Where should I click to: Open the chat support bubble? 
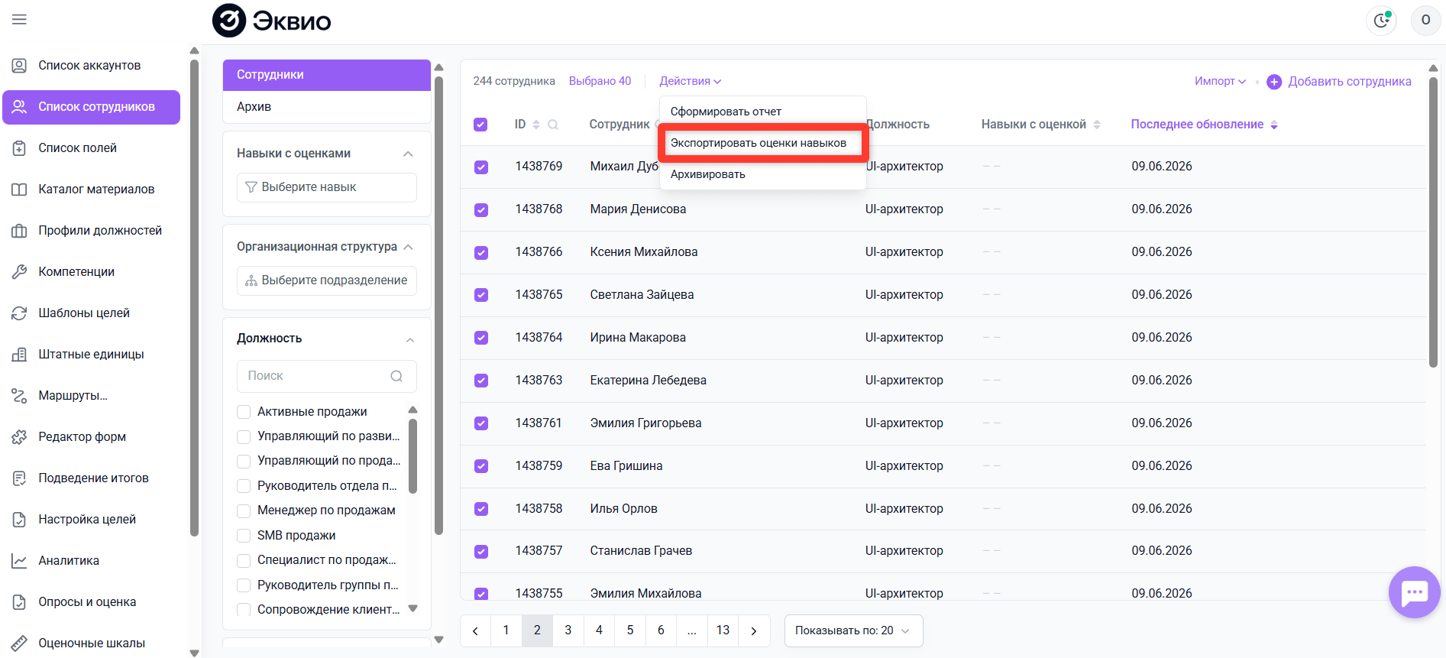tap(1414, 592)
